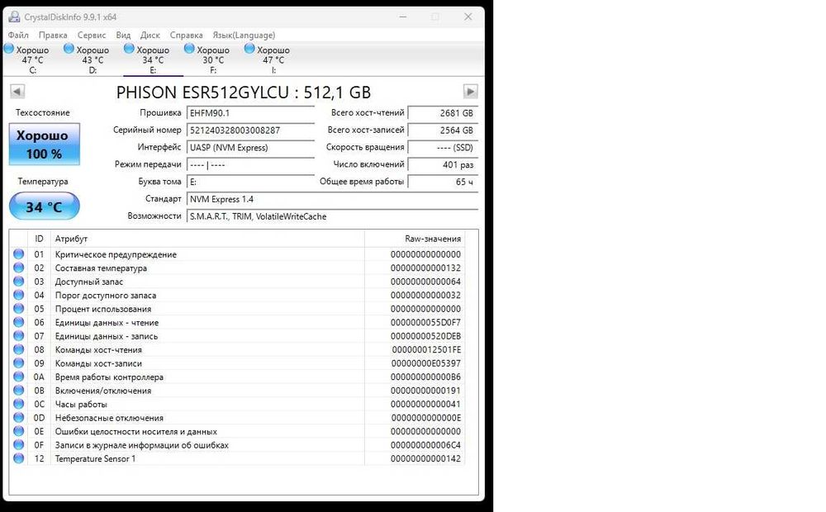The image size is (826, 512).
Task: Select attribute text Критическое предупреждение
Action: pyautogui.click(x=116, y=254)
